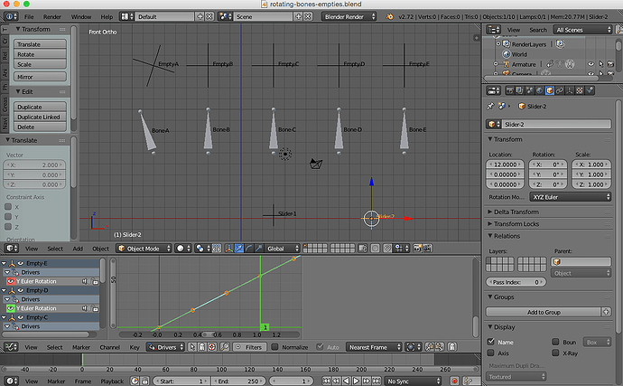Click the OpenGL render animation icon
The width and height of the screenshot is (623, 386).
coord(427,249)
